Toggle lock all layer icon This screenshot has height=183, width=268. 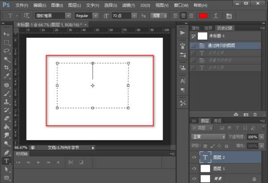click(226, 146)
